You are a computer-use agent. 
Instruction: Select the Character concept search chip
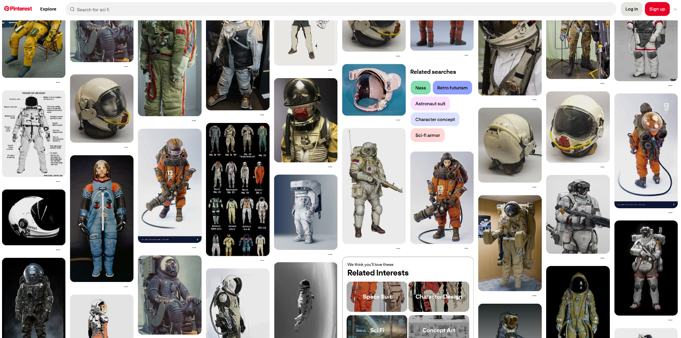pyautogui.click(x=434, y=119)
